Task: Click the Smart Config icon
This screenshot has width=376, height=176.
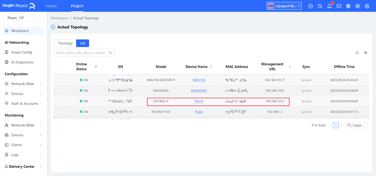Action: (x=7, y=52)
